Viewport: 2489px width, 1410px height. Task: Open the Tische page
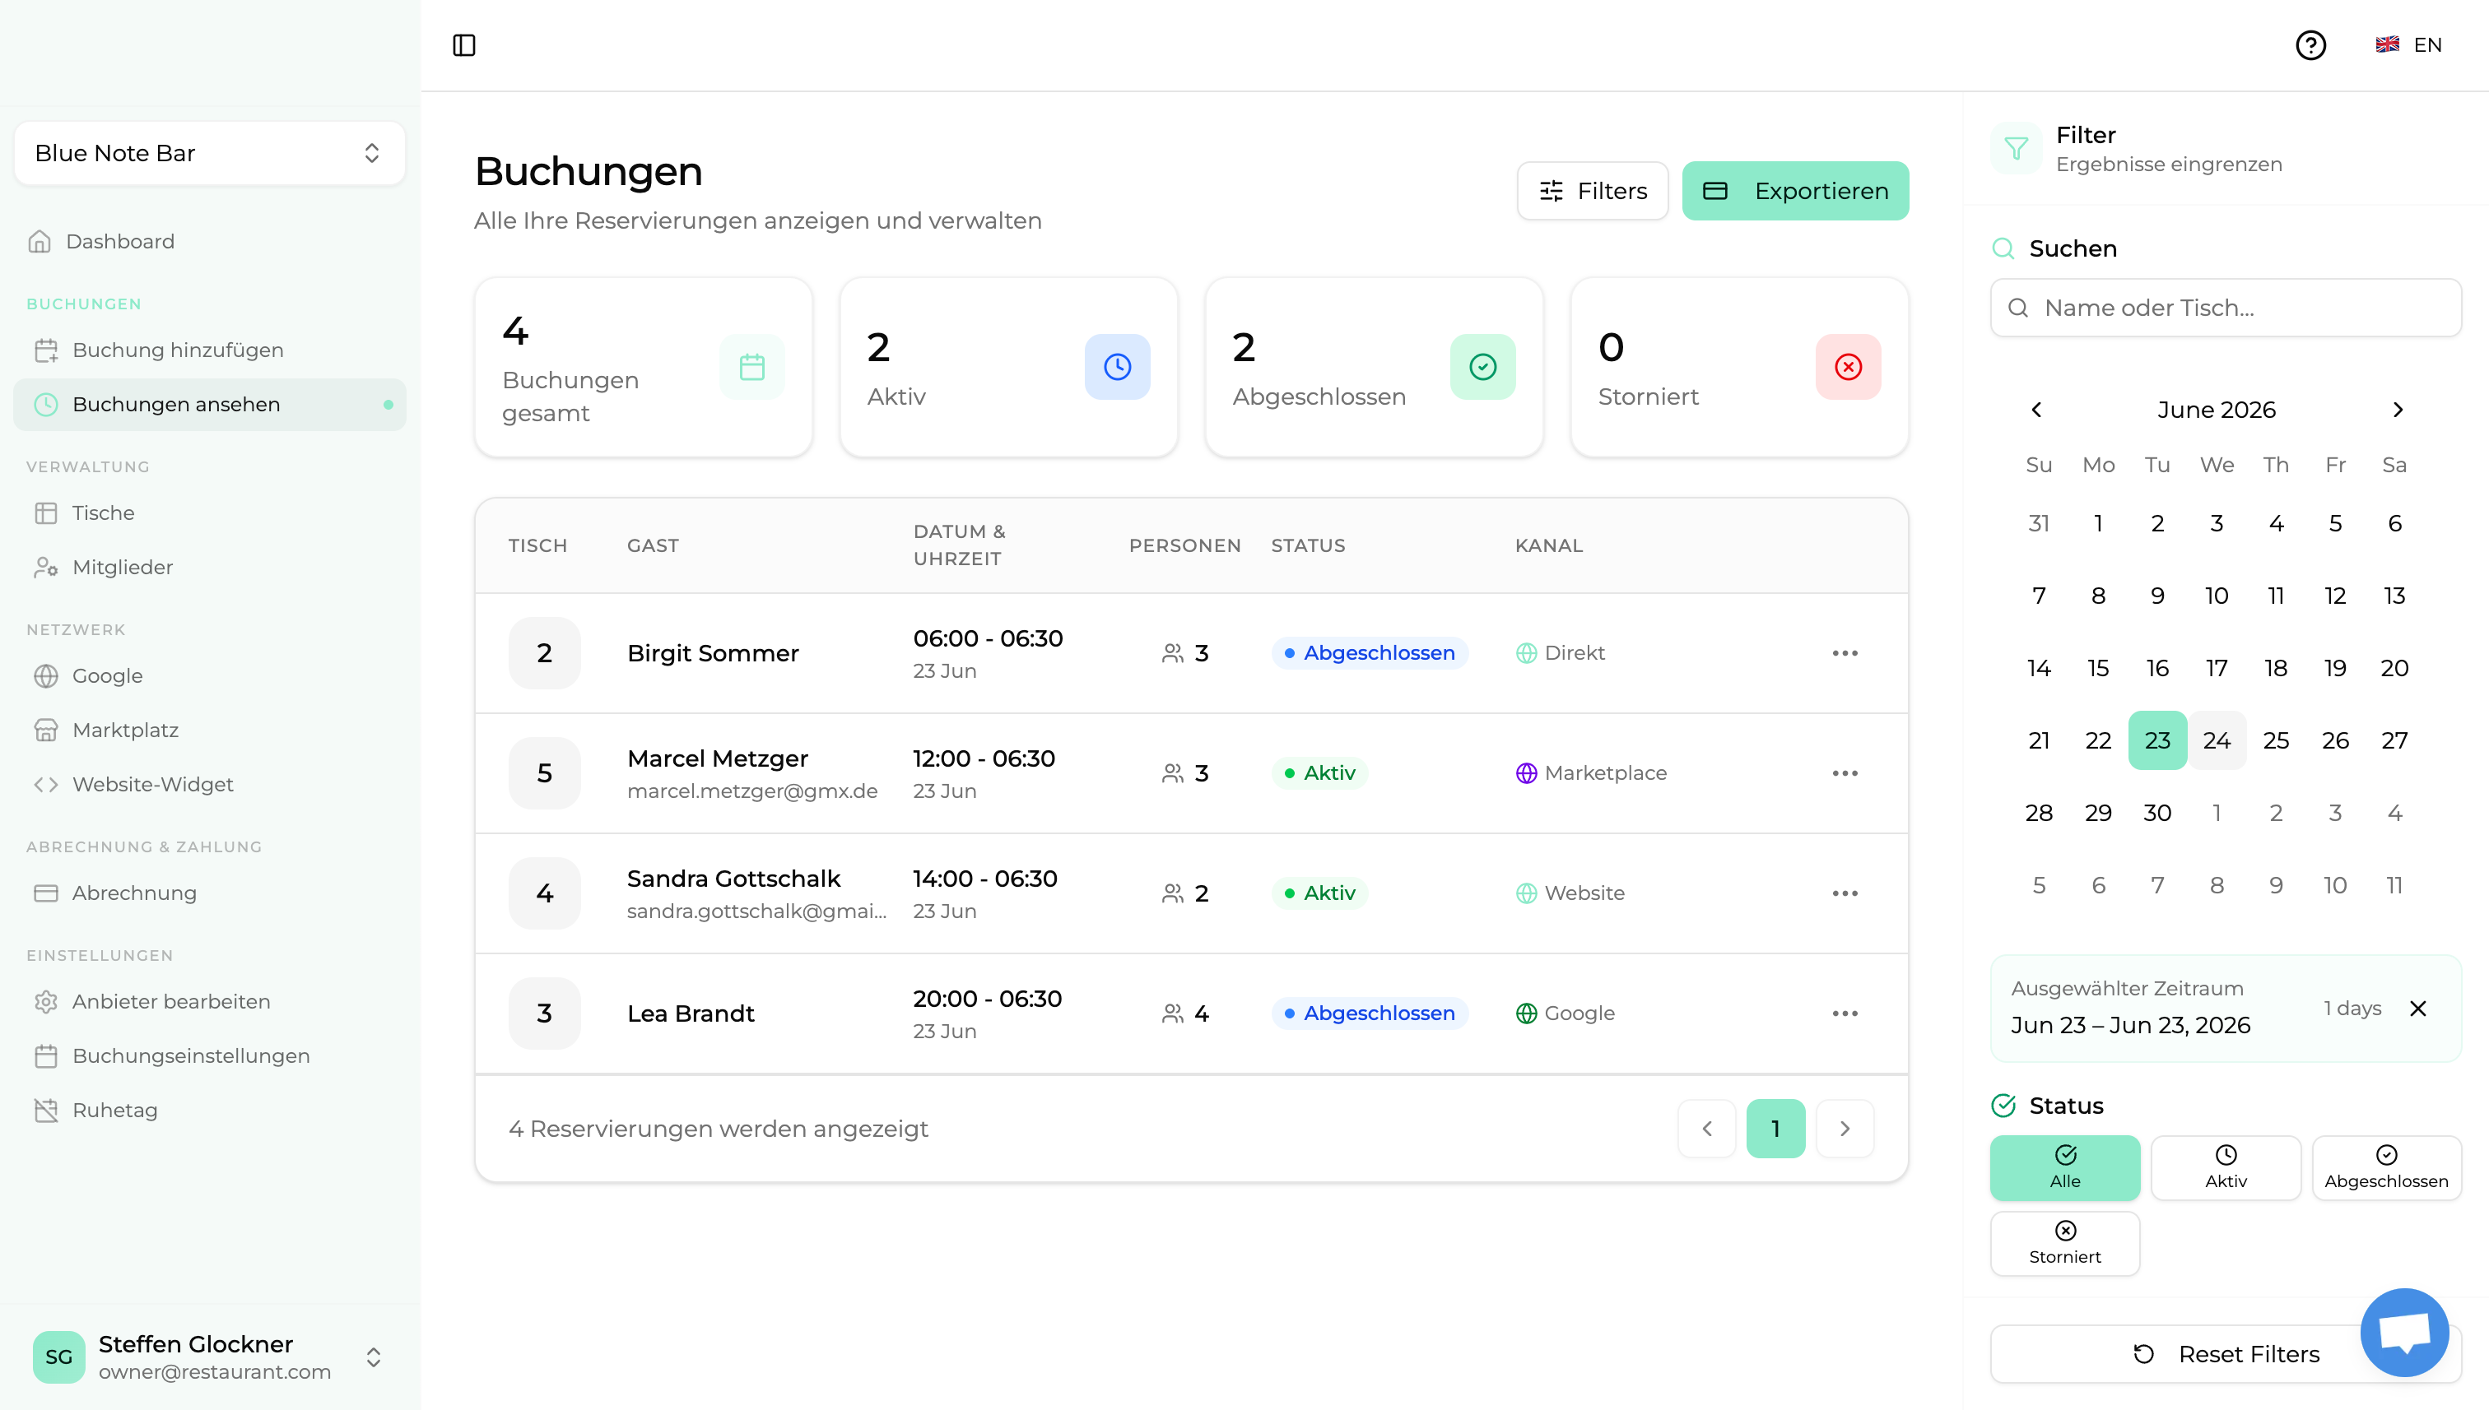click(209, 513)
